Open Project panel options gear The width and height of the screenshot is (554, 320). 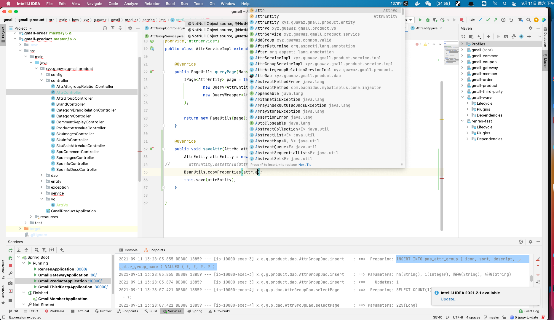(130, 28)
